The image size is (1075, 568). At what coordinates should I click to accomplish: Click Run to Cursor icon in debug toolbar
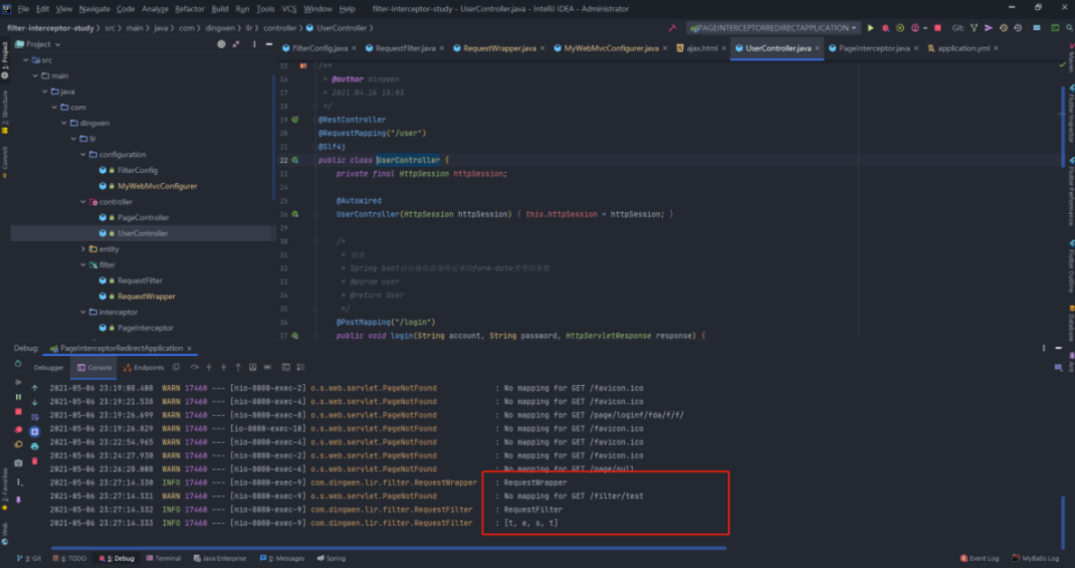pos(268,367)
